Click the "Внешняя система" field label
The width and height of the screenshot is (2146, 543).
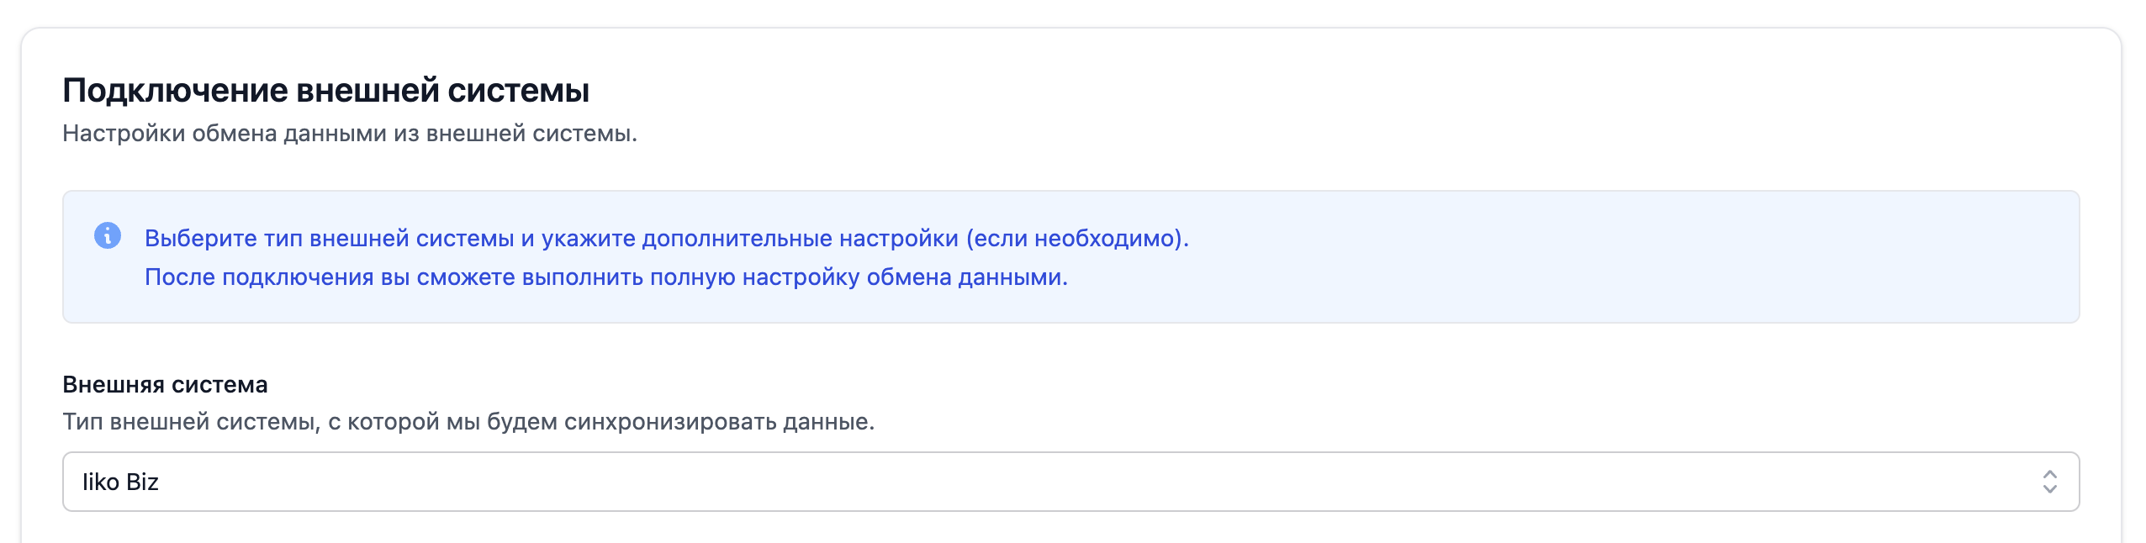[x=165, y=385]
